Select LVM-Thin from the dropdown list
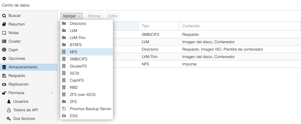 click(x=78, y=38)
